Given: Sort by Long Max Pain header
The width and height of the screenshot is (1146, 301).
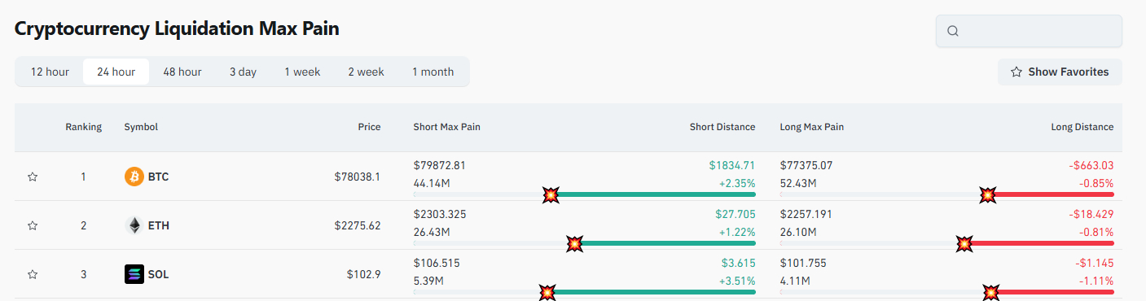Looking at the screenshot, I should [812, 127].
